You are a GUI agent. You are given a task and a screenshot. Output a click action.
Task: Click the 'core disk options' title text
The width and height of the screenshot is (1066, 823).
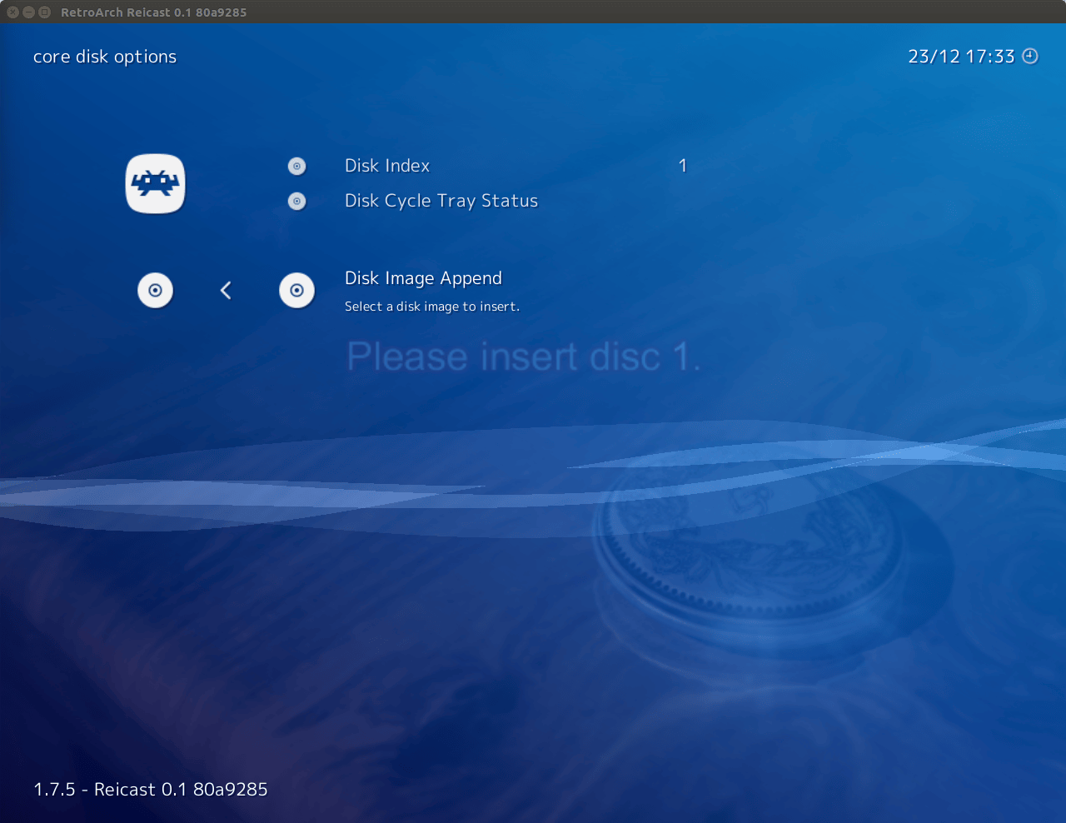[x=105, y=57]
